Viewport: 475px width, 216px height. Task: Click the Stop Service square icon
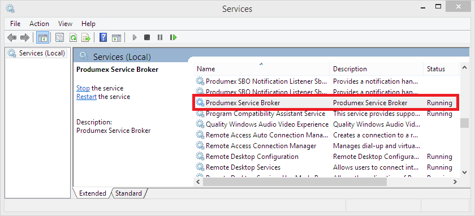[147, 37]
